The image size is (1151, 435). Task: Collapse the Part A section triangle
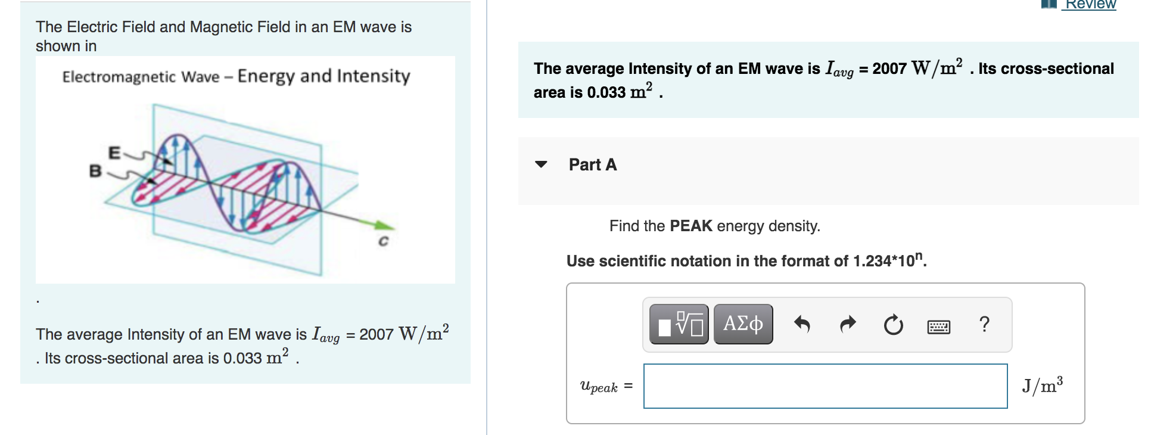[x=540, y=164]
